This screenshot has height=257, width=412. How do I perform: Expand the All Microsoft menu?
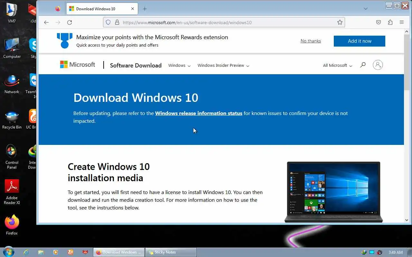pos(337,66)
